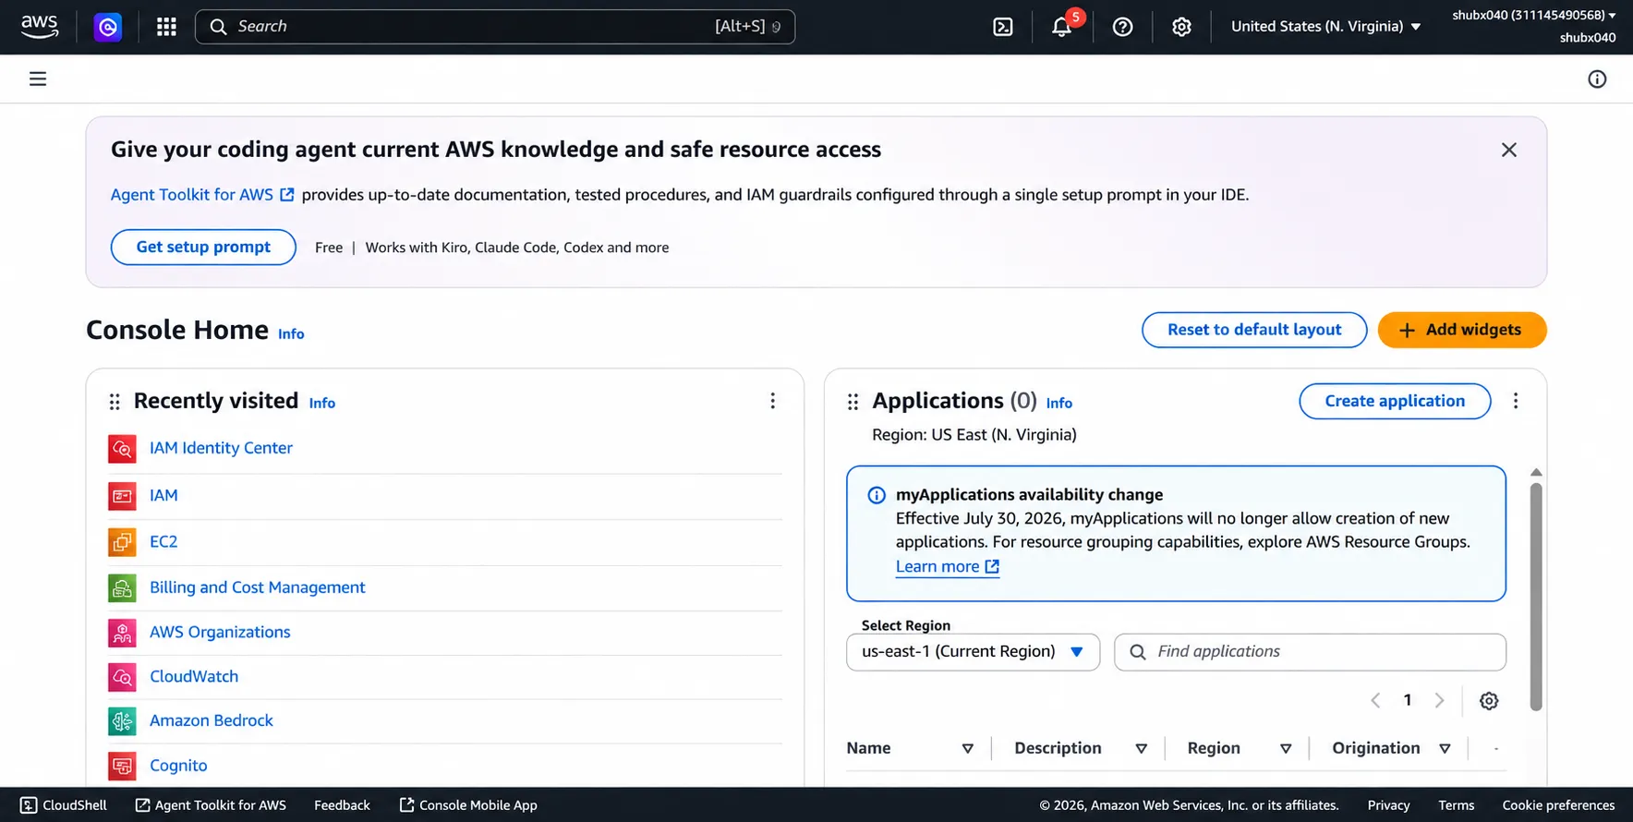Open the info panel icon at top right
The width and height of the screenshot is (1633, 822).
(1597, 79)
